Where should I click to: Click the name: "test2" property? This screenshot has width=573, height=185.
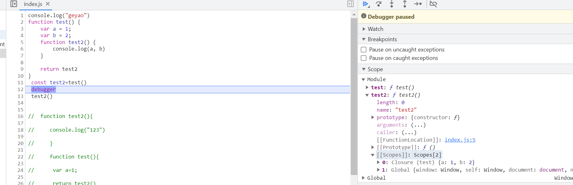396,110
